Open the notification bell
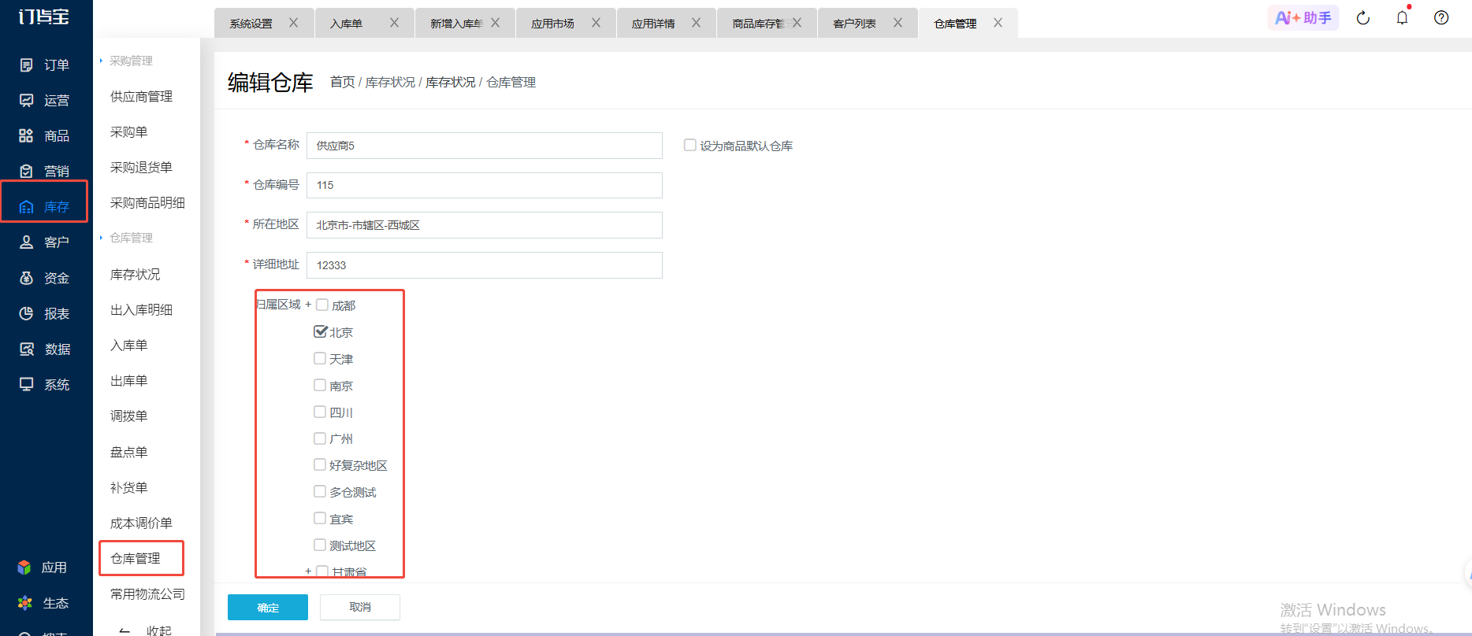Image resolution: width=1472 pixels, height=636 pixels. pyautogui.click(x=1402, y=17)
